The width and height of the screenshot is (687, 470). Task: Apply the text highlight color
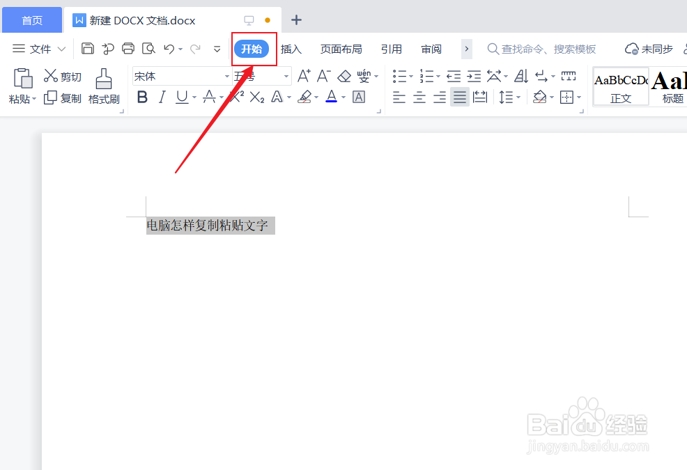click(304, 97)
